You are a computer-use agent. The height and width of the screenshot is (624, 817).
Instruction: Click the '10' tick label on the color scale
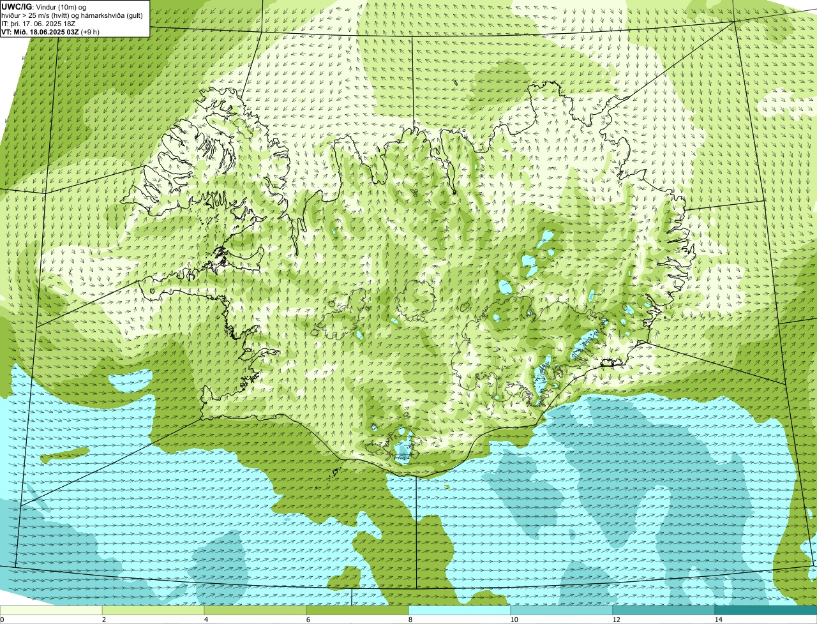[514, 620]
